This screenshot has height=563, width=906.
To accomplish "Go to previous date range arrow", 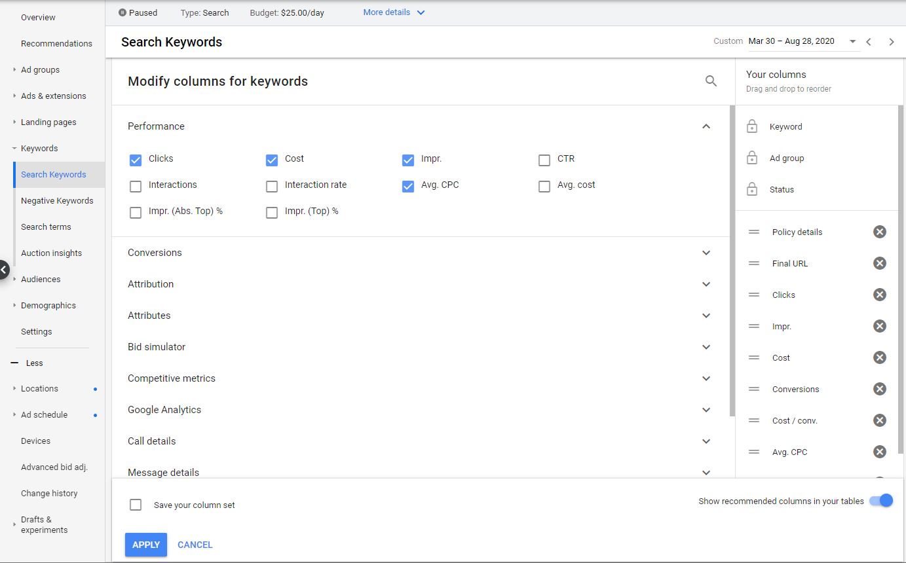I will [x=869, y=42].
